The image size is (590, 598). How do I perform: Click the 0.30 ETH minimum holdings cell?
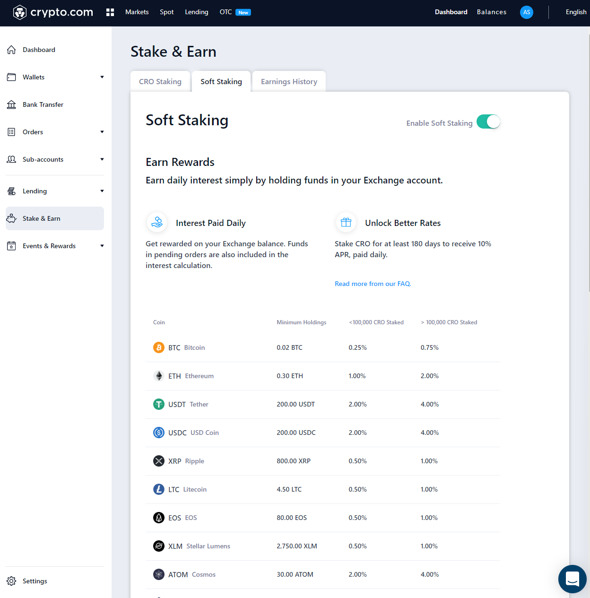coord(290,376)
